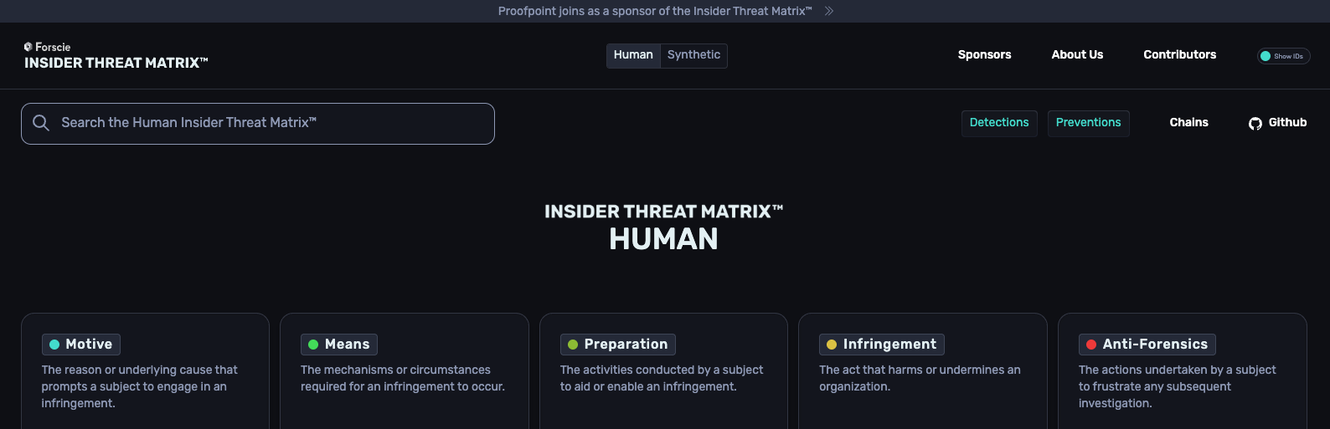Click the olive dot beside Preparation
This screenshot has height=429, width=1330.
coord(573,345)
